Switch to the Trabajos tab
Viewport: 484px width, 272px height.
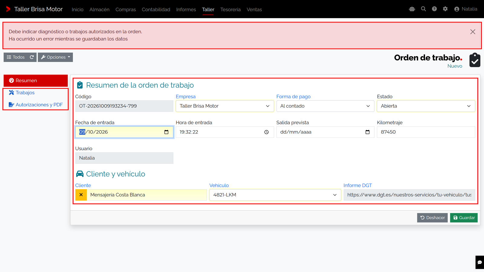(x=36, y=93)
